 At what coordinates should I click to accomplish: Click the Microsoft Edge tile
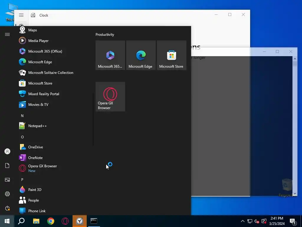pos(141,55)
